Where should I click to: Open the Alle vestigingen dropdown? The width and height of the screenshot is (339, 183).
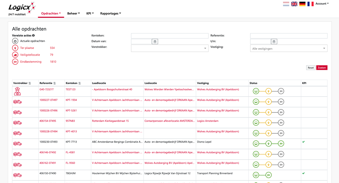click(x=289, y=48)
